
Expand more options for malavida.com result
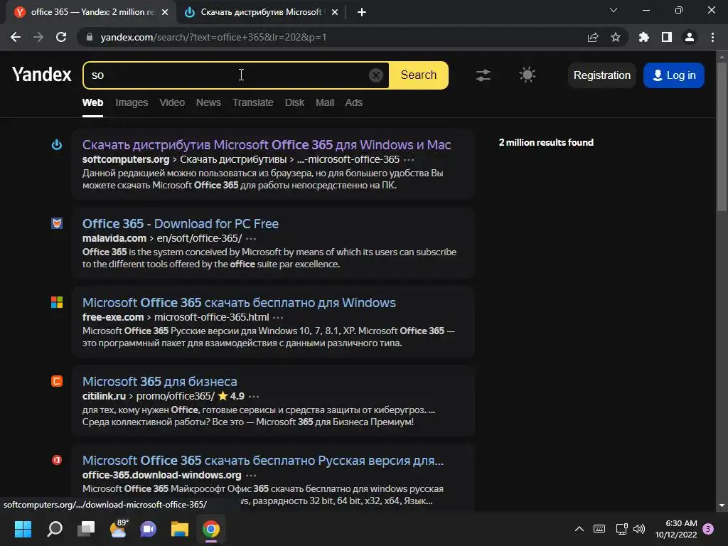click(251, 239)
